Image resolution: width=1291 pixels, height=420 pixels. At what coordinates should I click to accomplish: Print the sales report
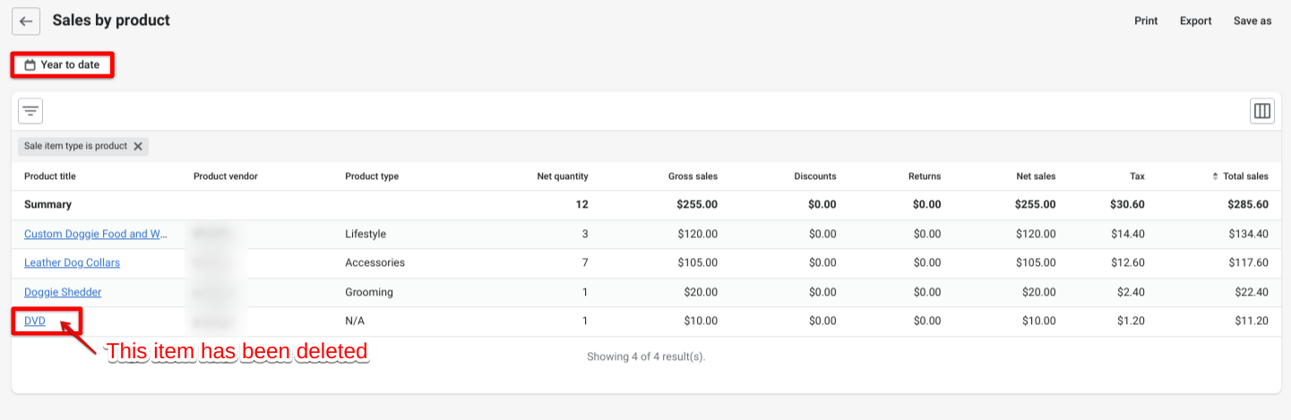click(1146, 21)
